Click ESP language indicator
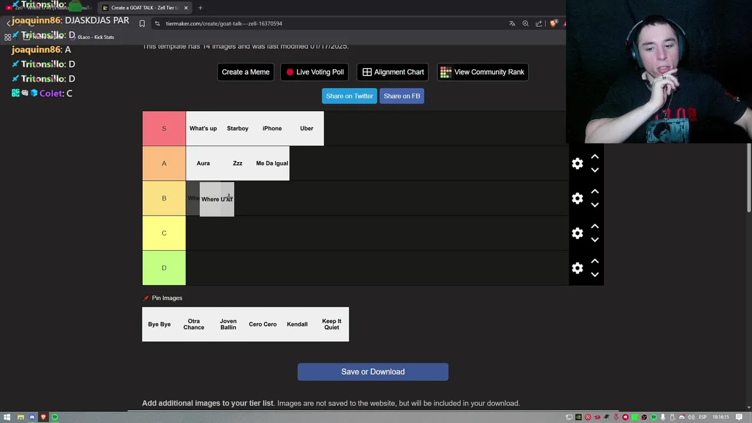Image resolution: width=752 pixels, height=423 pixels. (703, 417)
